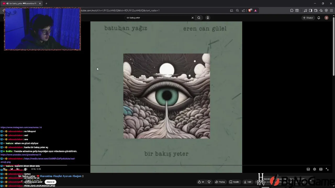Switch to theater mode icon
The width and height of the screenshot is (335, 188).
coord(321,169)
